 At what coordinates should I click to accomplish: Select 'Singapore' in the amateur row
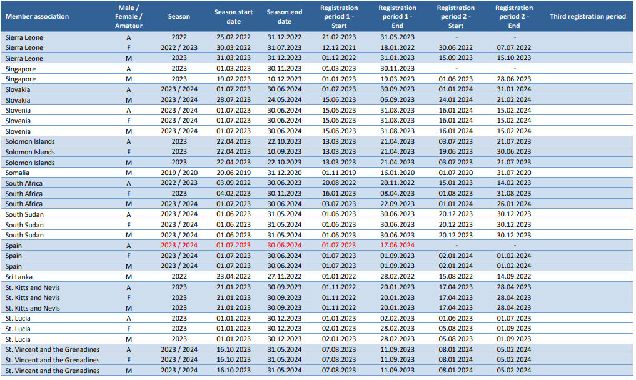point(20,69)
